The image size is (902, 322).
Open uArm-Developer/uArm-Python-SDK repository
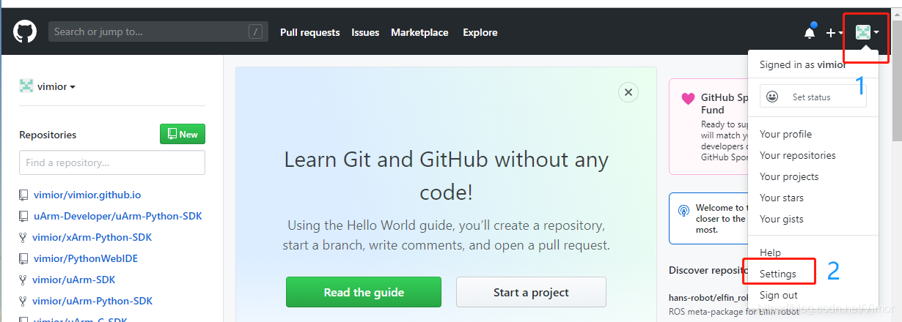pyautogui.click(x=118, y=216)
